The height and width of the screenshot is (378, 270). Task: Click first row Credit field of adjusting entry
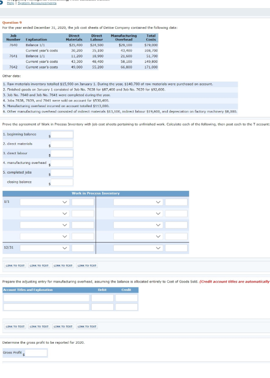click(x=126, y=298)
